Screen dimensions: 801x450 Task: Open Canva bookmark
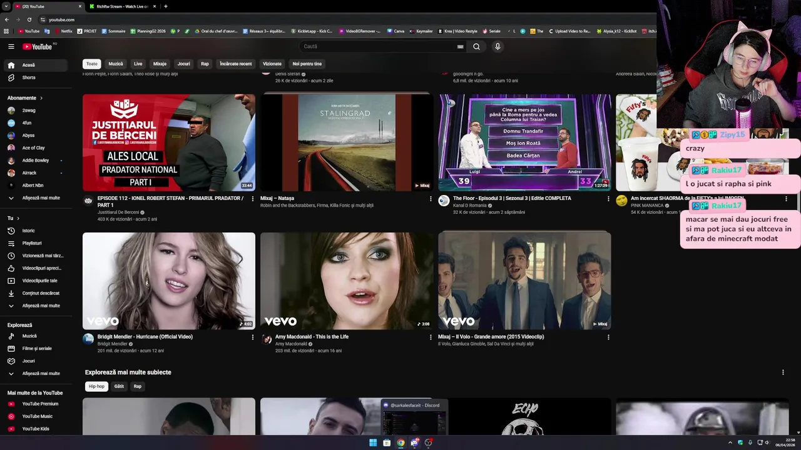coord(395,31)
